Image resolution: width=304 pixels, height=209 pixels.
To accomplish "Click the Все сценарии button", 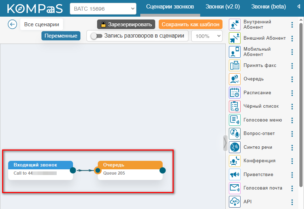I will [41, 24].
